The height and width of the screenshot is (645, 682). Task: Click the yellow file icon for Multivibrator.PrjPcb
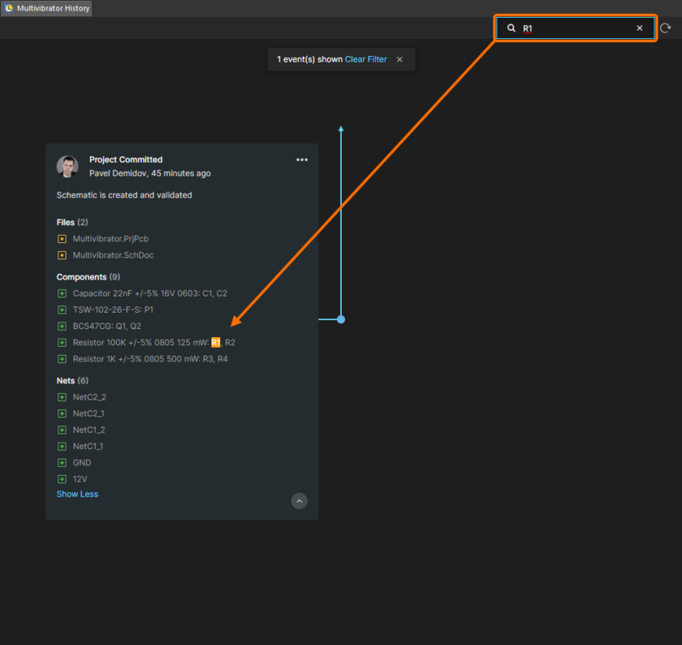[x=62, y=238]
